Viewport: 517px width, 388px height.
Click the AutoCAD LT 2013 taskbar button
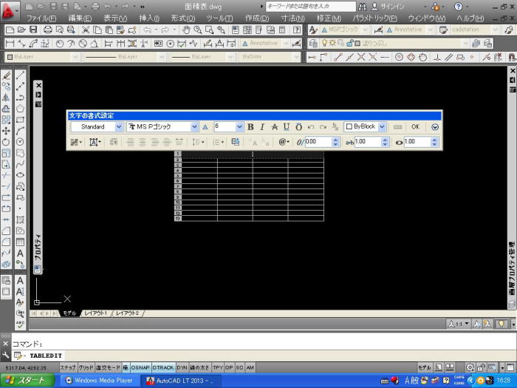[x=181, y=381]
